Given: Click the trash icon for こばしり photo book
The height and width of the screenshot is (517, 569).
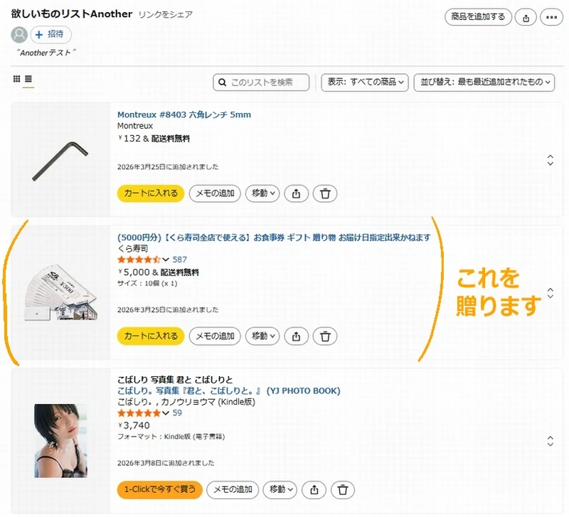Looking at the screenshot, I should pos(343,490).
